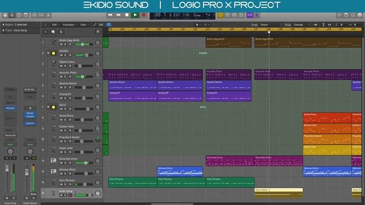Stop playback

point(127,15)
